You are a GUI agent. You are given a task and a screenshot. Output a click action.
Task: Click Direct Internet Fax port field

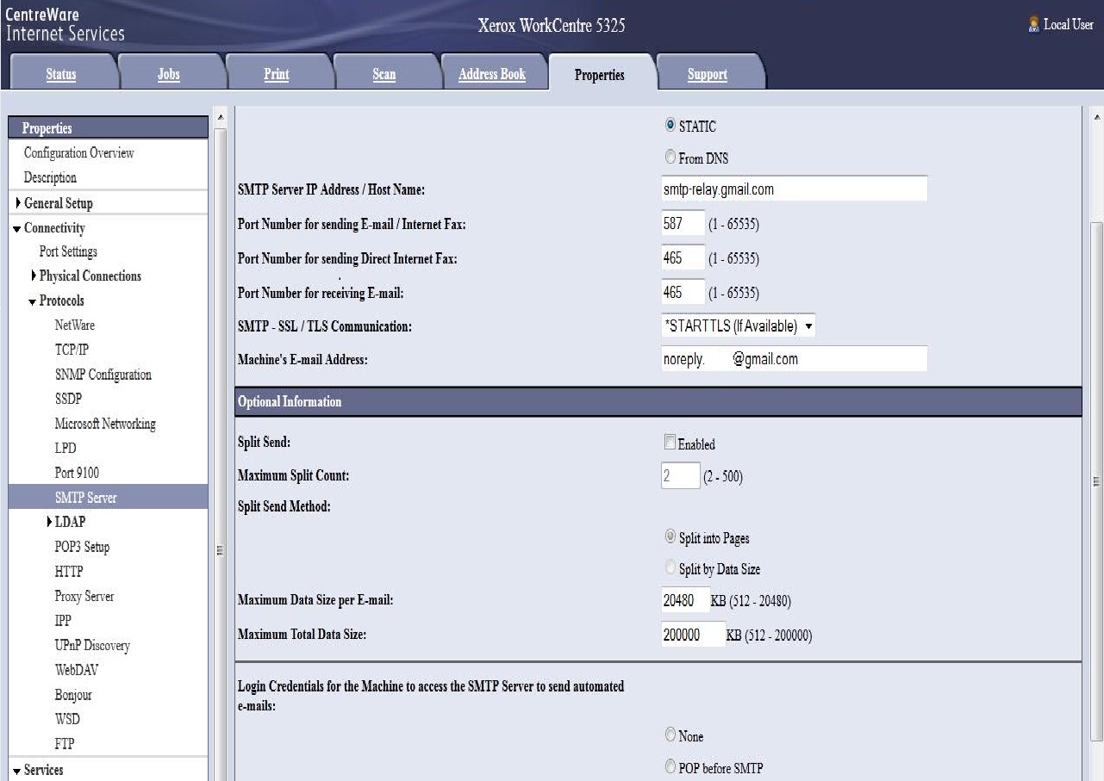point(683,257)
